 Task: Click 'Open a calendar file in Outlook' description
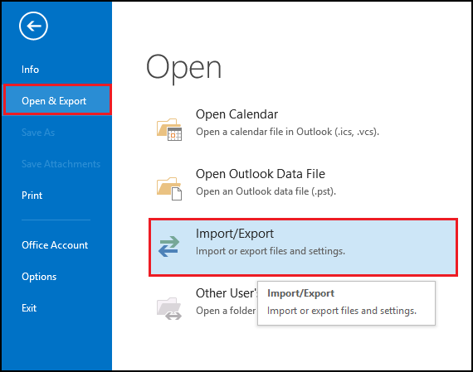tap(287, 132)
